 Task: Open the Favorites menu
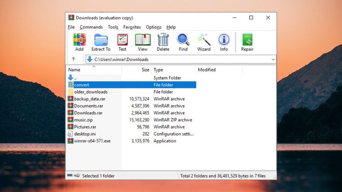click(132, 27)
